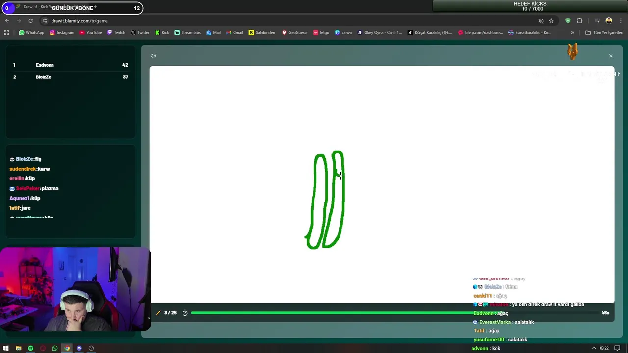This screenshot has width=628, height=353.
Task: Open Sahibinden bookmark
Action: (x=262, y=33)
